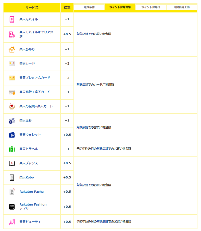Show the 月間獲得上限 tab
The image size is (201, 231).
(181, 7)
